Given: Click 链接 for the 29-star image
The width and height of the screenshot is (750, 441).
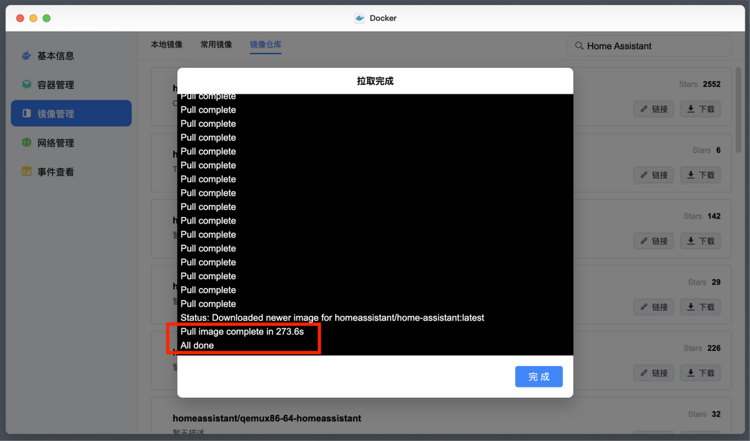Looking at the screenshot, I should pos(654,307).
